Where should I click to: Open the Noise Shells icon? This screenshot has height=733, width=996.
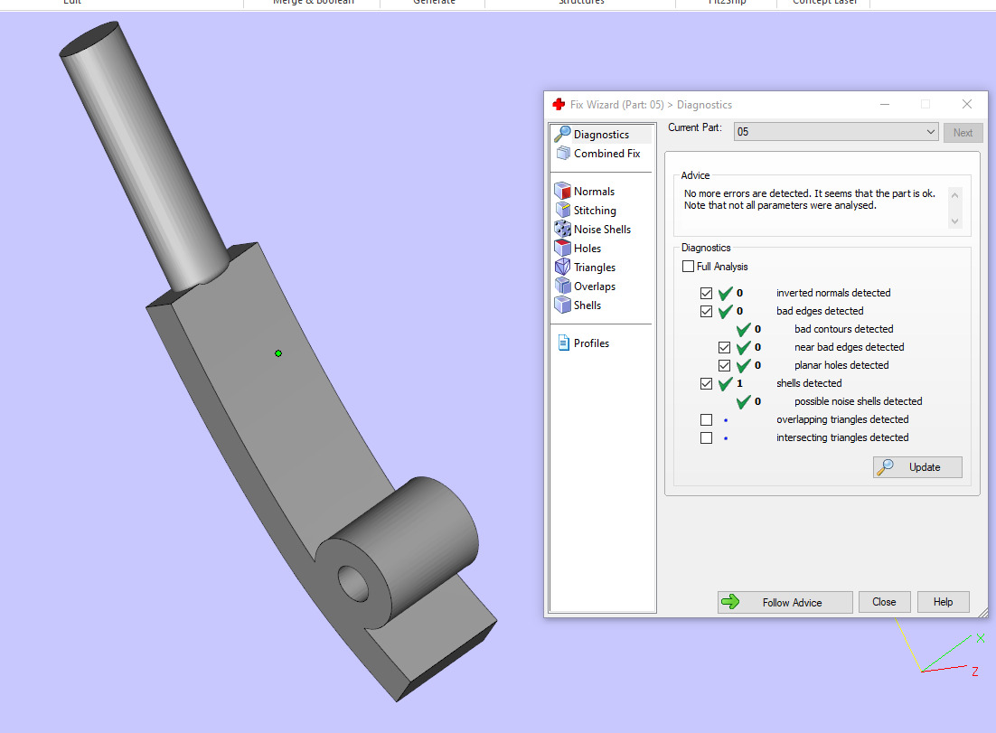[x=563, y=229]
